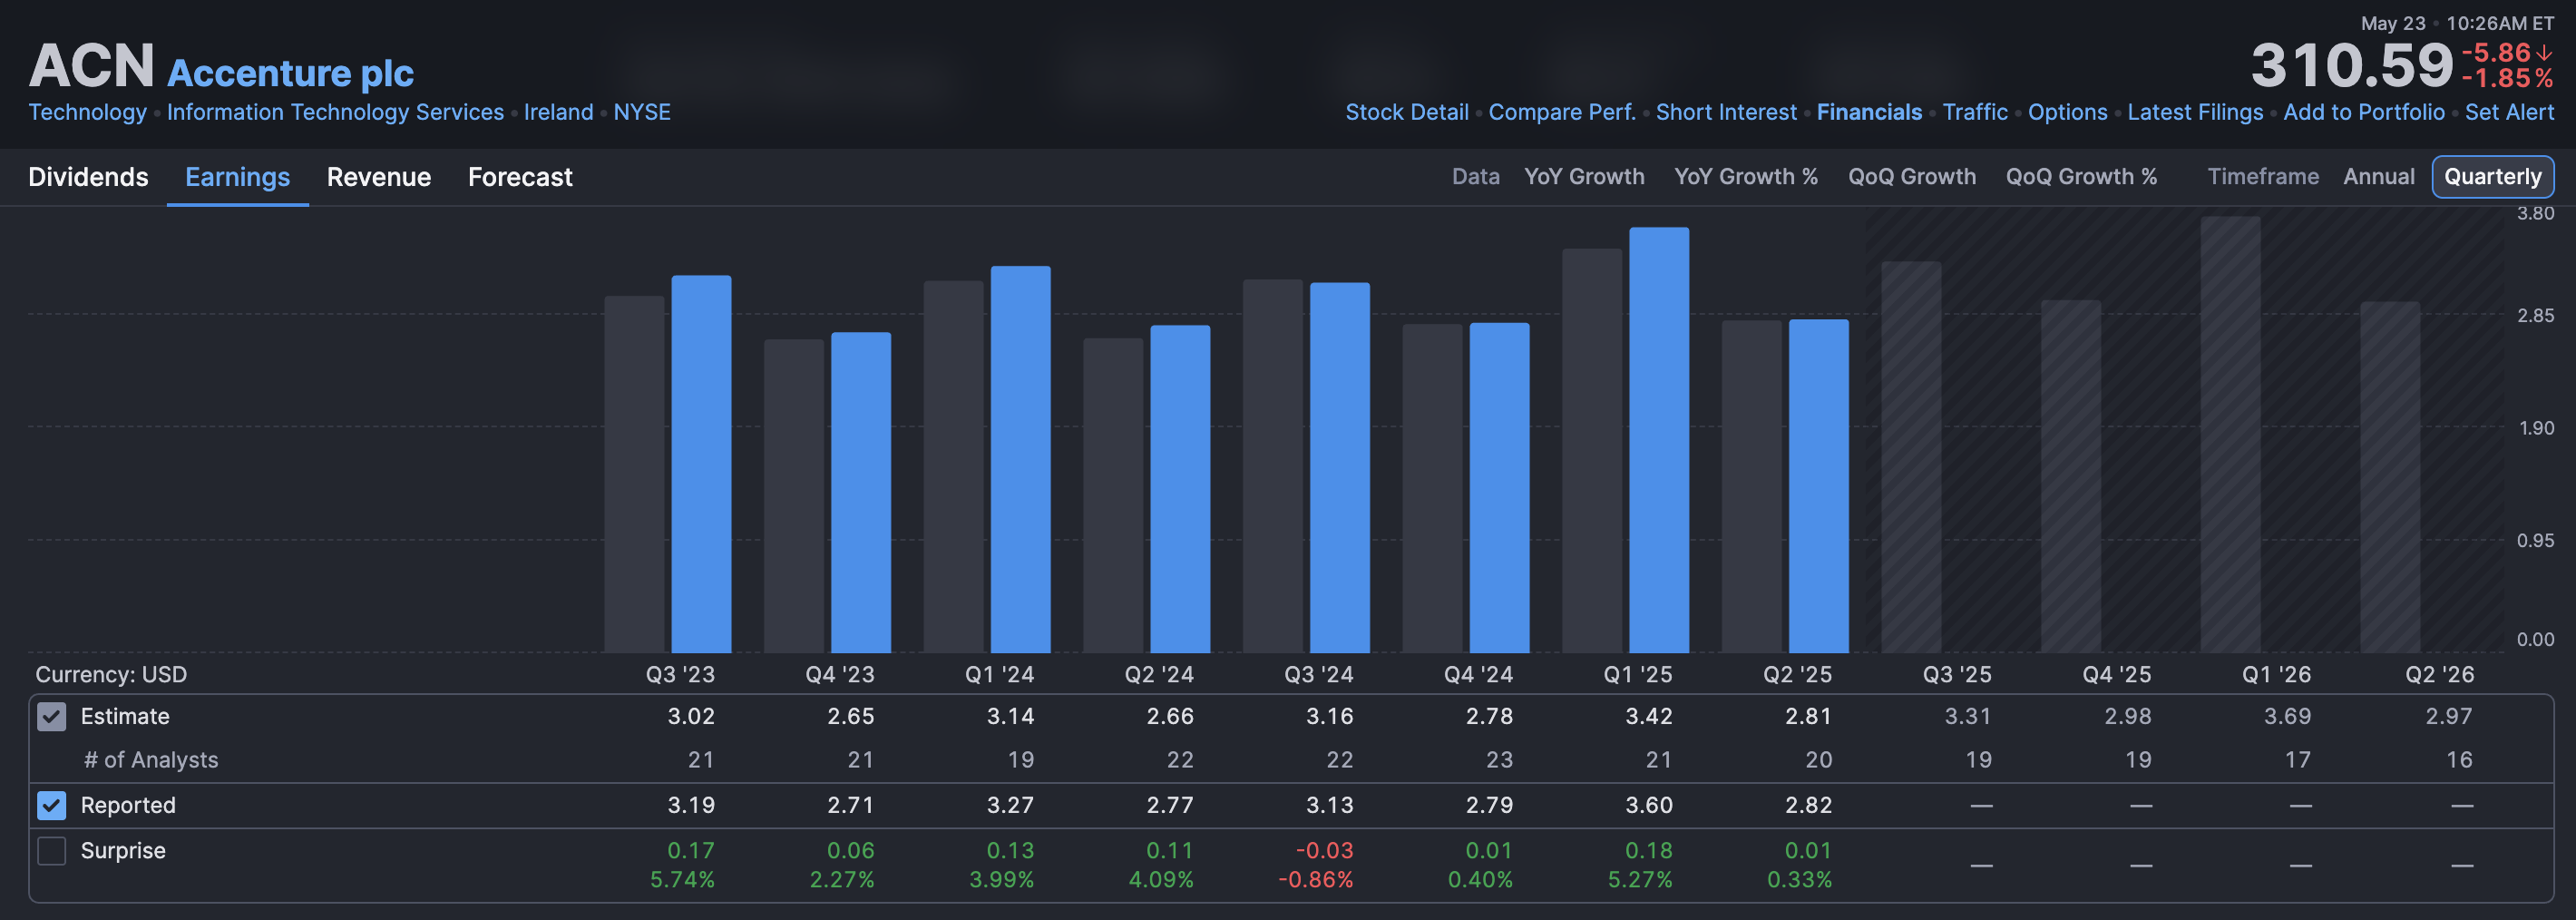Click the Currency: USD label
The width and height of the screenshot is (2576, 920).
click(111, 674)
